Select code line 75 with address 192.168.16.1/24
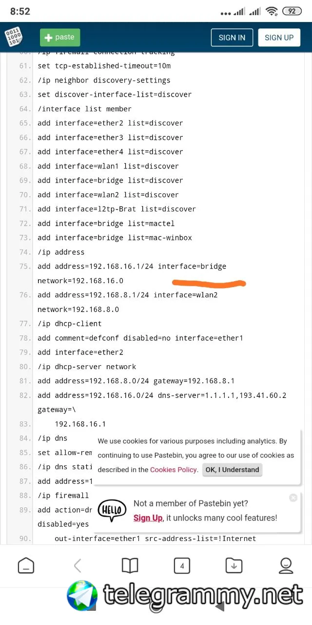The height and width of the screenshot is (625, 312). pos(132,273)
